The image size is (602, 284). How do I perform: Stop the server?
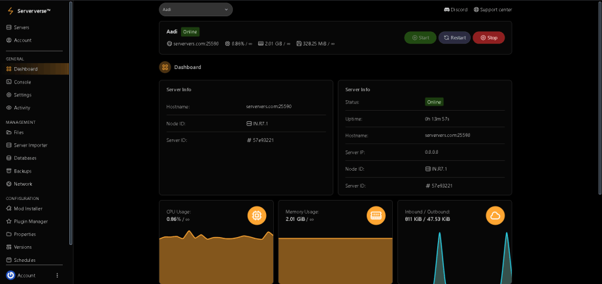pyautogui.click(x=489, y=38)
